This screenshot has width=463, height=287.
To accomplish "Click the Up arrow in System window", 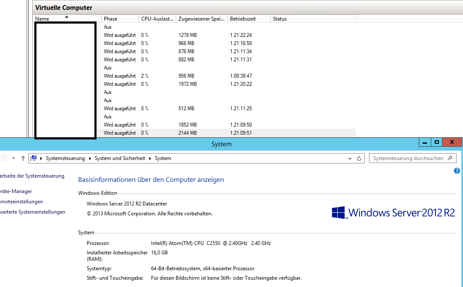I will pos(23,158).
